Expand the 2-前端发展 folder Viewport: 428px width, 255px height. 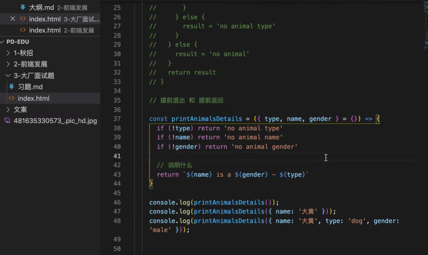pyautogui.click(x=8, y=64)
